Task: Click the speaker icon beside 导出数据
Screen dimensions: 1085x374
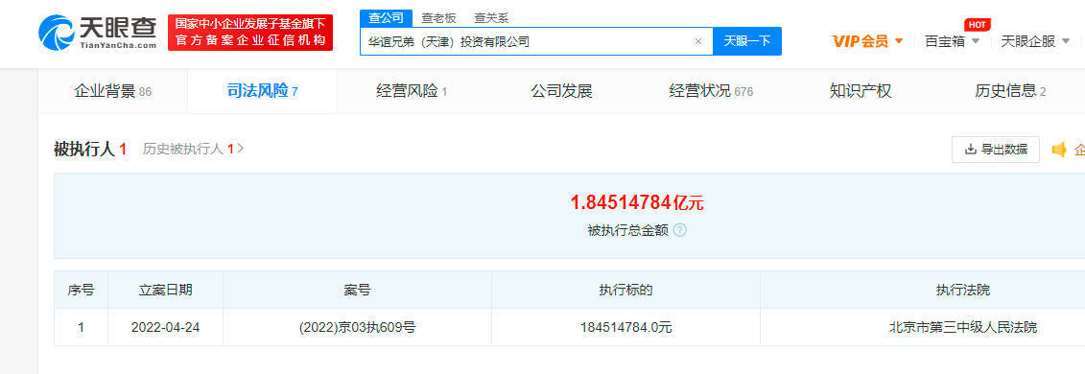Action: click(1059, 150)
